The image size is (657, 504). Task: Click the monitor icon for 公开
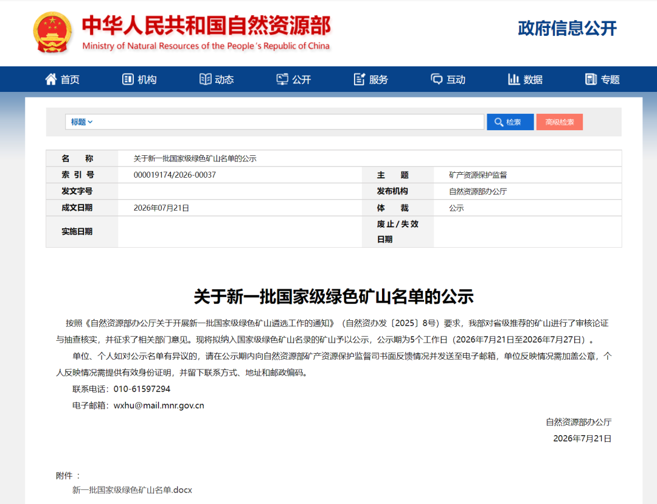click(x=282, y=79)
